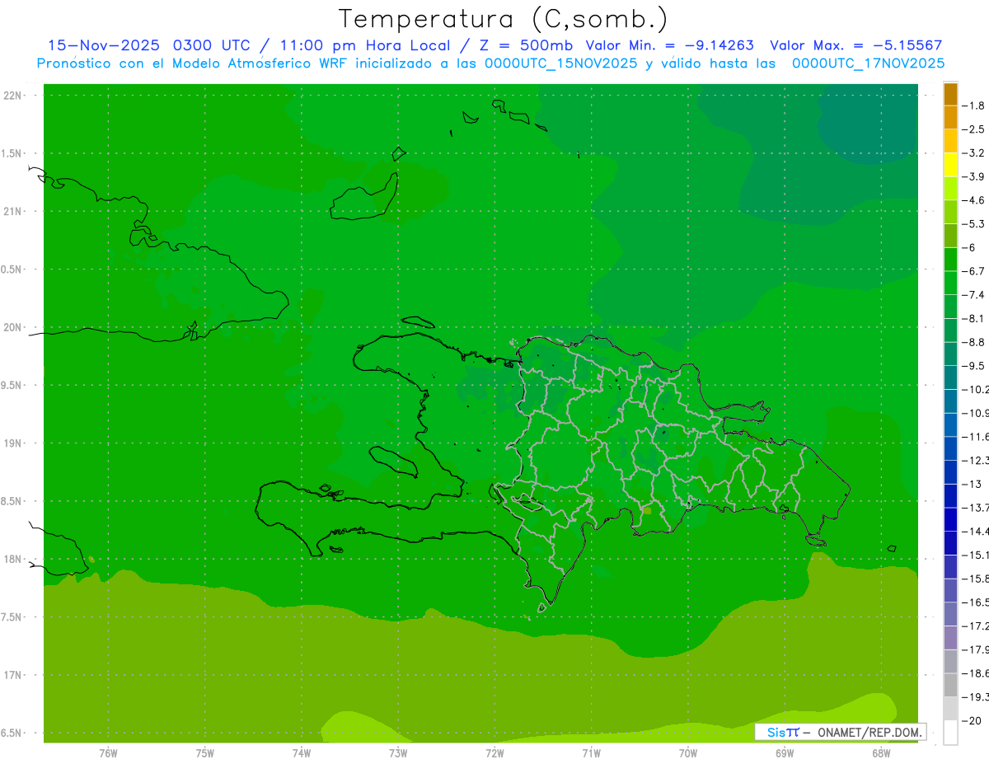Click '0000UTC_17NOV2025' valid-until timestamp

(868, 63)
